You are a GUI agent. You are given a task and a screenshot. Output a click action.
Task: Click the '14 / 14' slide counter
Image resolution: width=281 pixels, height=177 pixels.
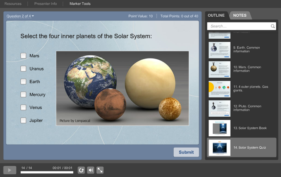click(x=26, y=168)
